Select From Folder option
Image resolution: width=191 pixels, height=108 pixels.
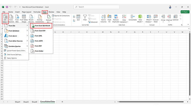click(x=41, y=51)
